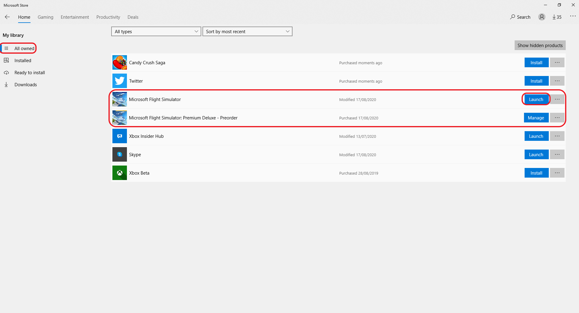Expand the Sort by most recent dropdown
This screenshot has width=579, height=313.
pyautogui.click(x=247, y=32)
